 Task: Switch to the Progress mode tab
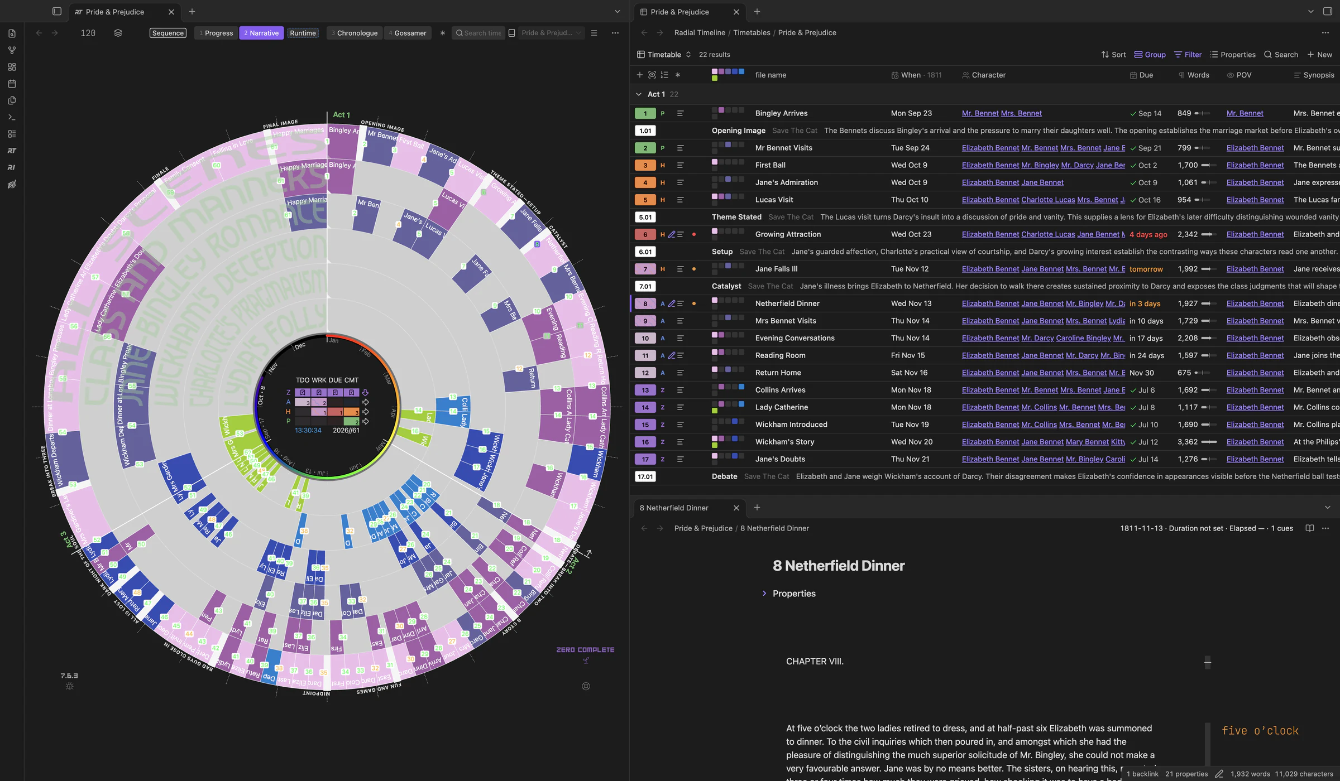click(x=216, y=33)
